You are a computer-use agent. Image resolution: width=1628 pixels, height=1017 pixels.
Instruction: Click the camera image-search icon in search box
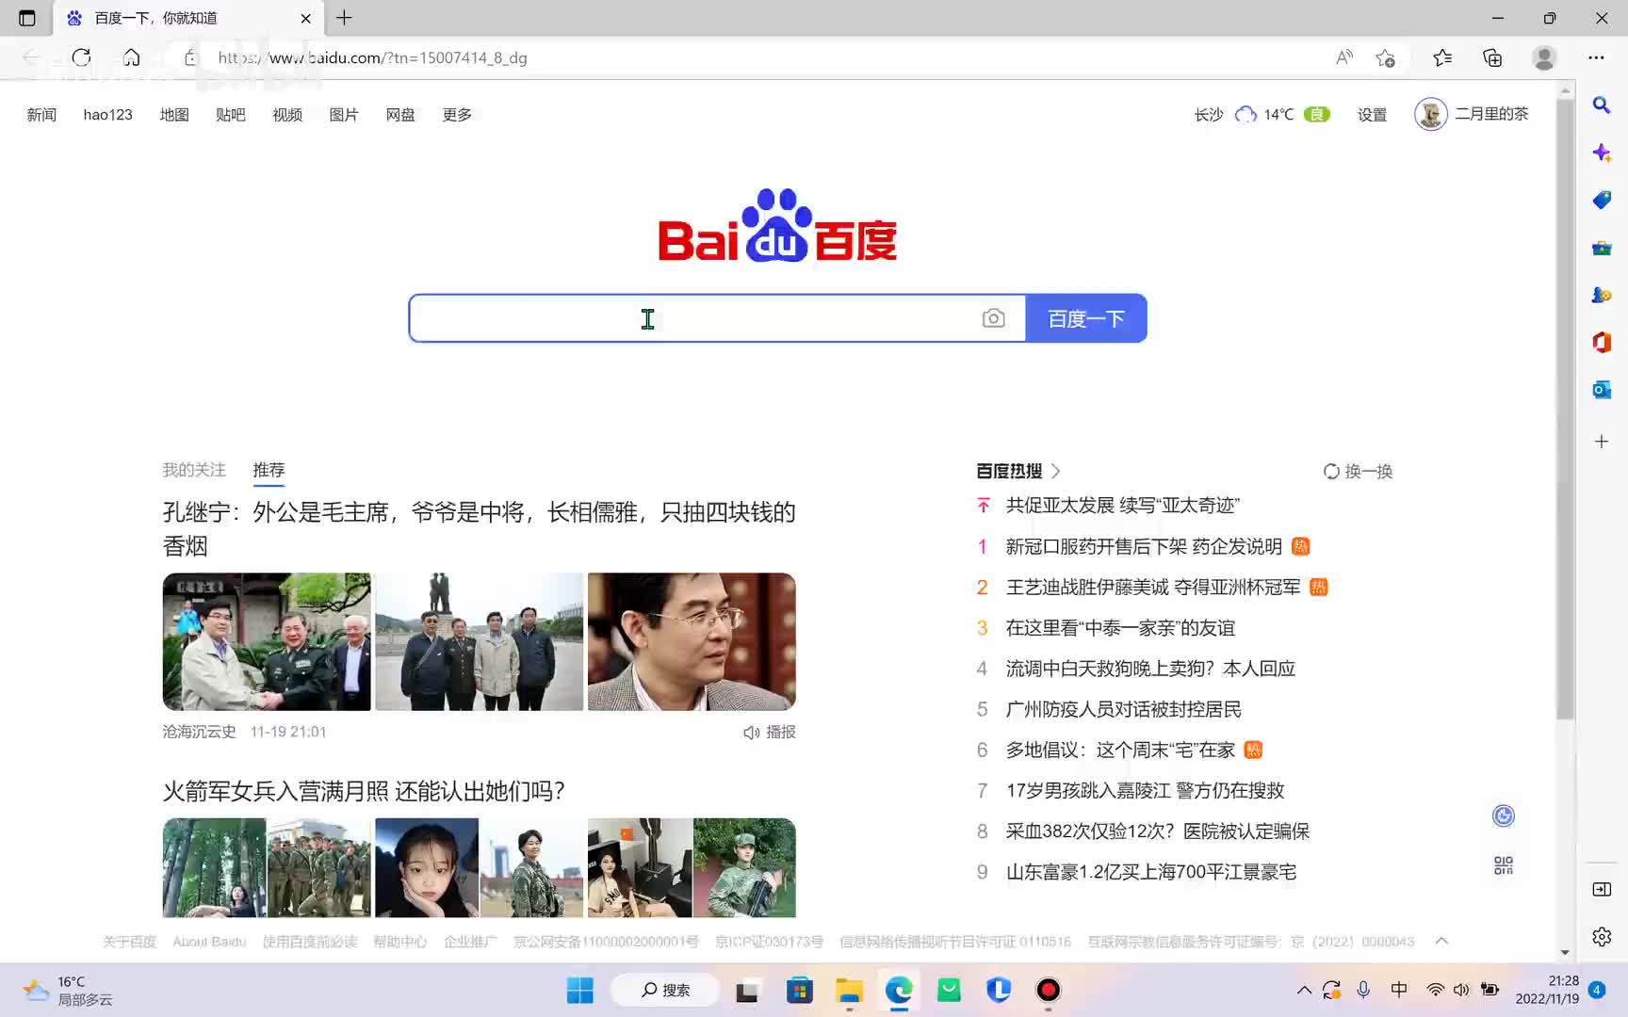[x=993, y=318]
